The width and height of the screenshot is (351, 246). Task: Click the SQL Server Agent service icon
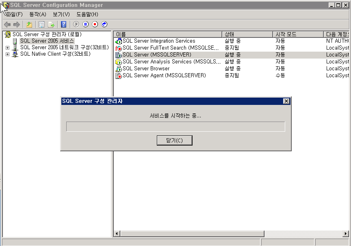tap(118, 76)
